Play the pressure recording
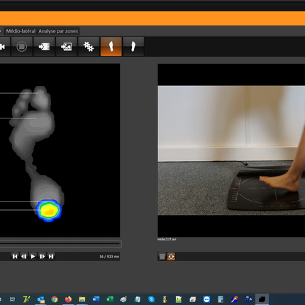Screen dimensions: 305x305 pyautogui.click(x=33, y=256)
